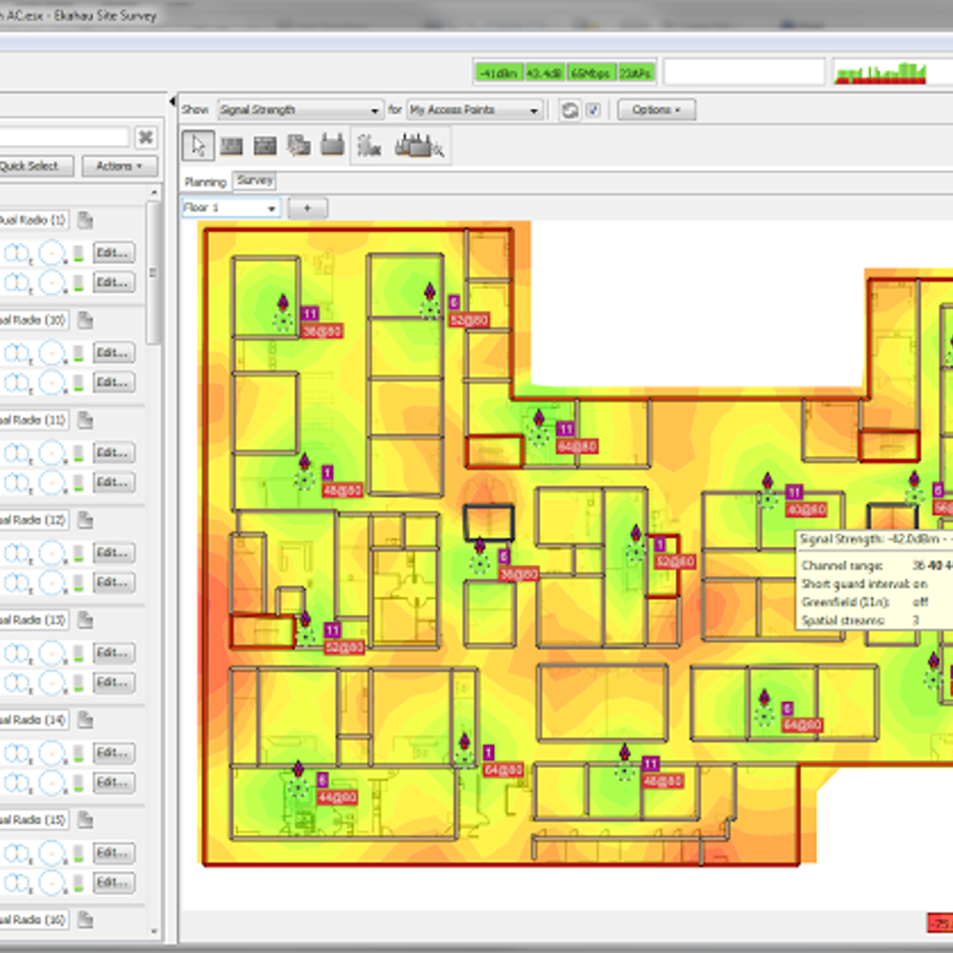953x953 pixels.
Task: Select the arrow pointer edit tool
Action: [198, 146]
